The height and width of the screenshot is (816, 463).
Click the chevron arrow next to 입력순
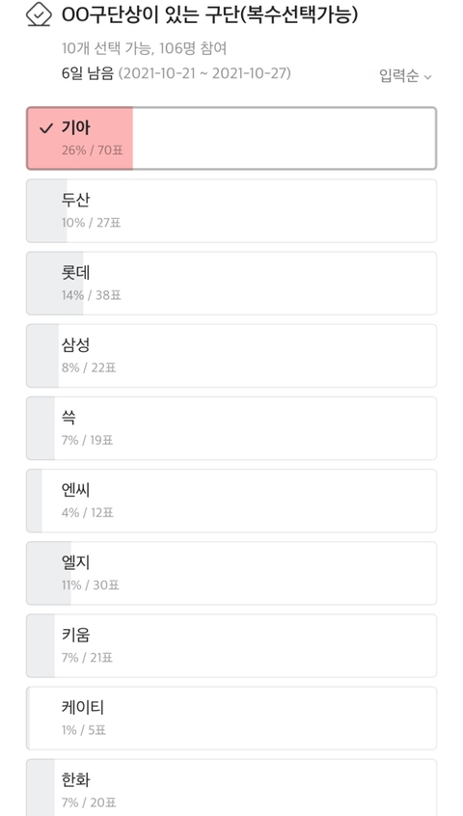[427, 77]
